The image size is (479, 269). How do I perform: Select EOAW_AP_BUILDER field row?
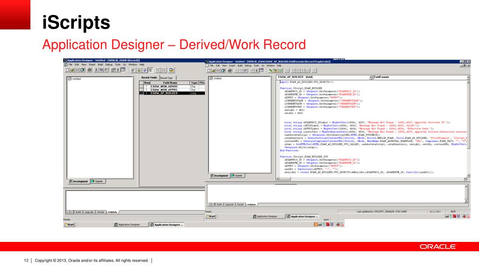pyautogui.click(x=172, y=93)
